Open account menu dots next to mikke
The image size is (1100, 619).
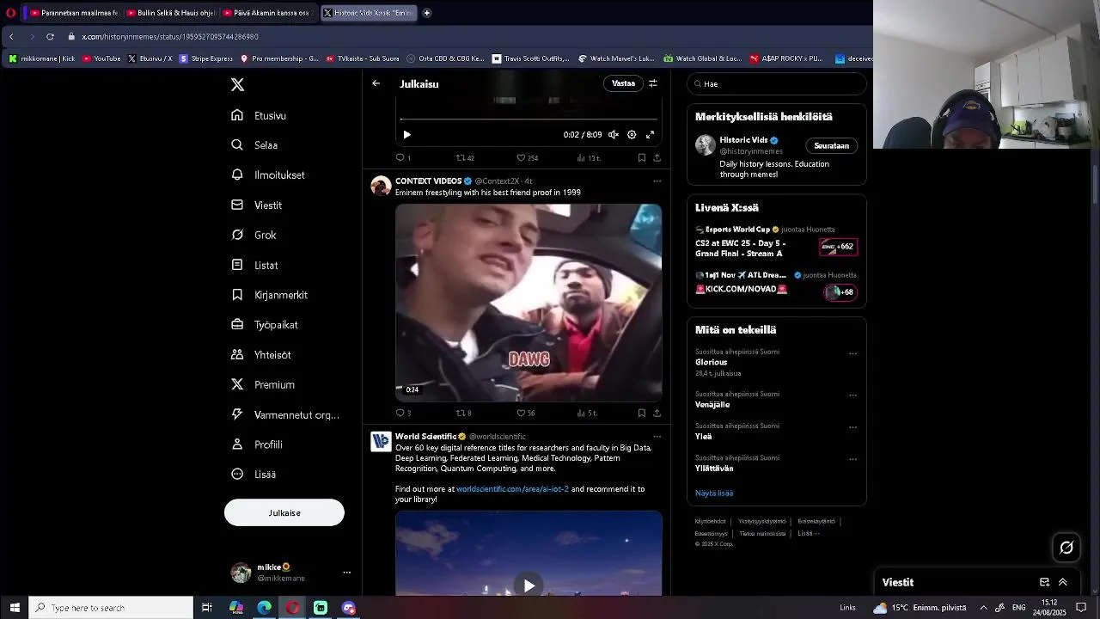[x=347, y=573]
